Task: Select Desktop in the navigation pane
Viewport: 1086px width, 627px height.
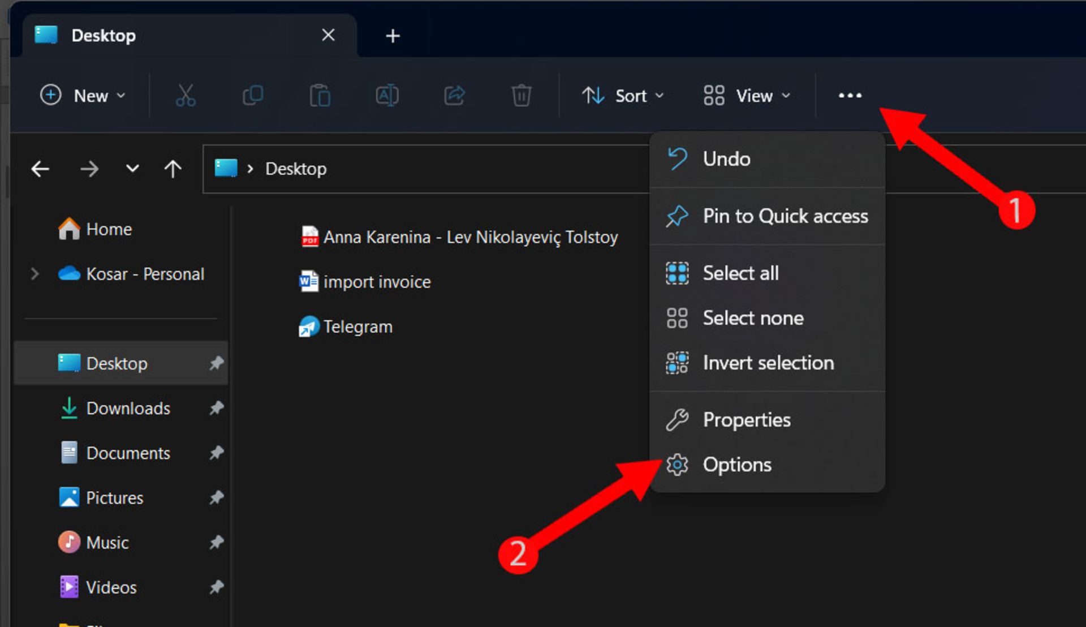Action: click(121, 363)
